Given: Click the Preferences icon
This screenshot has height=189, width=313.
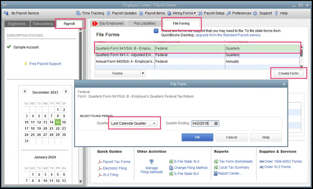Looking at the screenshot, I should coord(229,13).
